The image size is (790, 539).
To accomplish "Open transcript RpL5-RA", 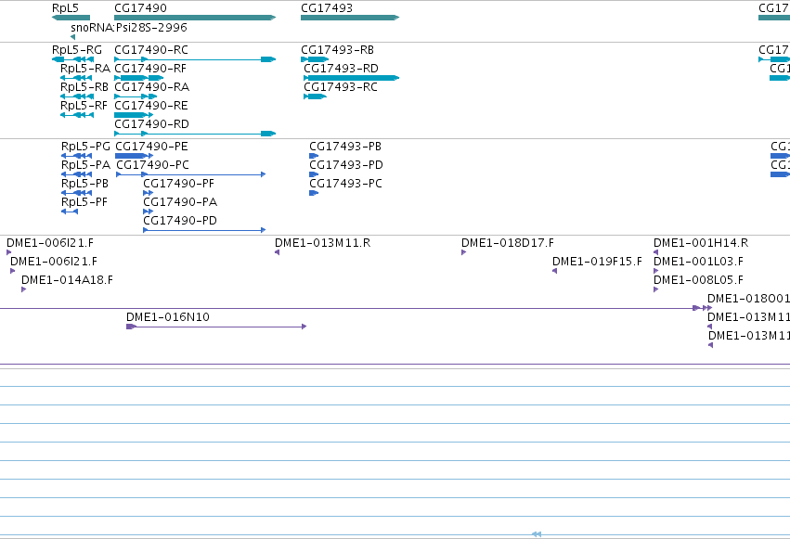I will coord(85,69).
